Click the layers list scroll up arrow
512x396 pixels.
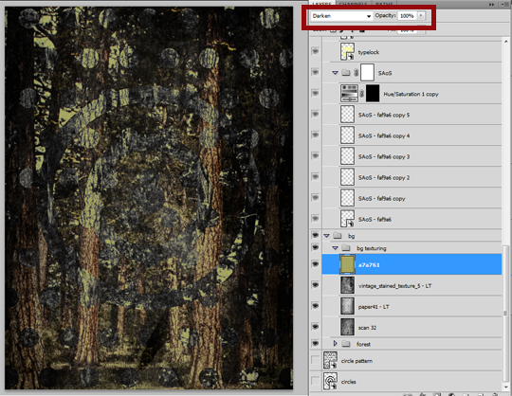coord(505,42)
